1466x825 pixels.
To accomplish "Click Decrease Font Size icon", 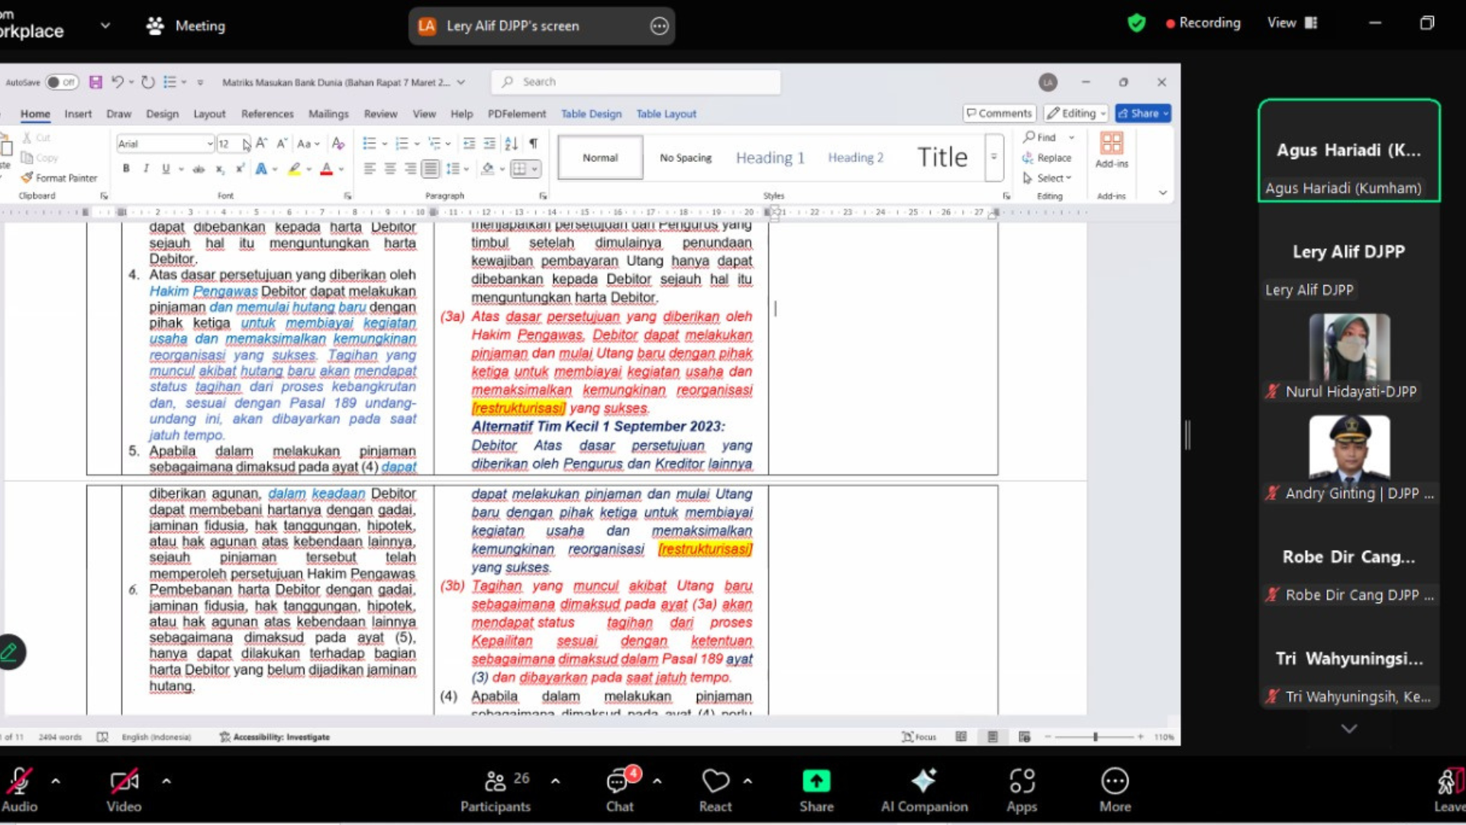I will pyautogui.click(x=282, y=143).
